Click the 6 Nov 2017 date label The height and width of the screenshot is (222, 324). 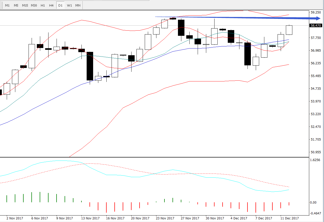coord(40,218)
